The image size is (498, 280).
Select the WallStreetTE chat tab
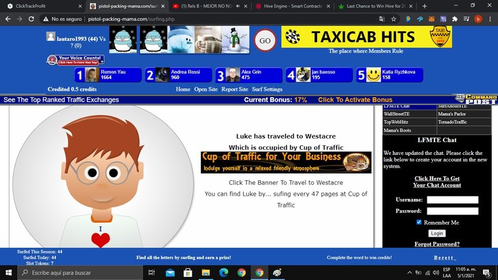point(409,114)
